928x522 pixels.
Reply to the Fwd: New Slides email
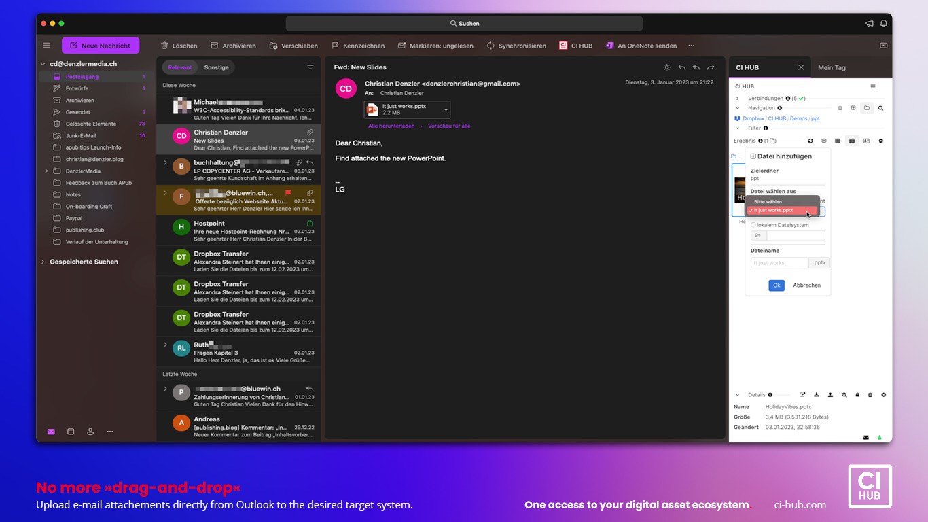click(682, 67)
